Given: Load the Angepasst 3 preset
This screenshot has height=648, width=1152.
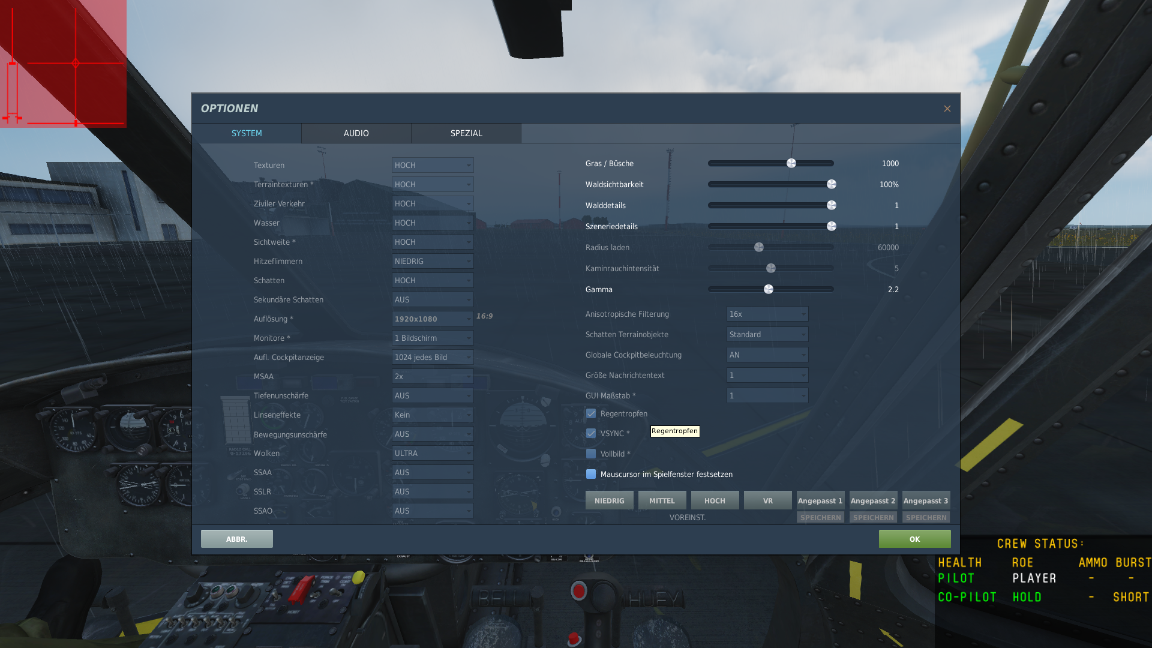Looking at the screenshot, I should click(926, 500).
